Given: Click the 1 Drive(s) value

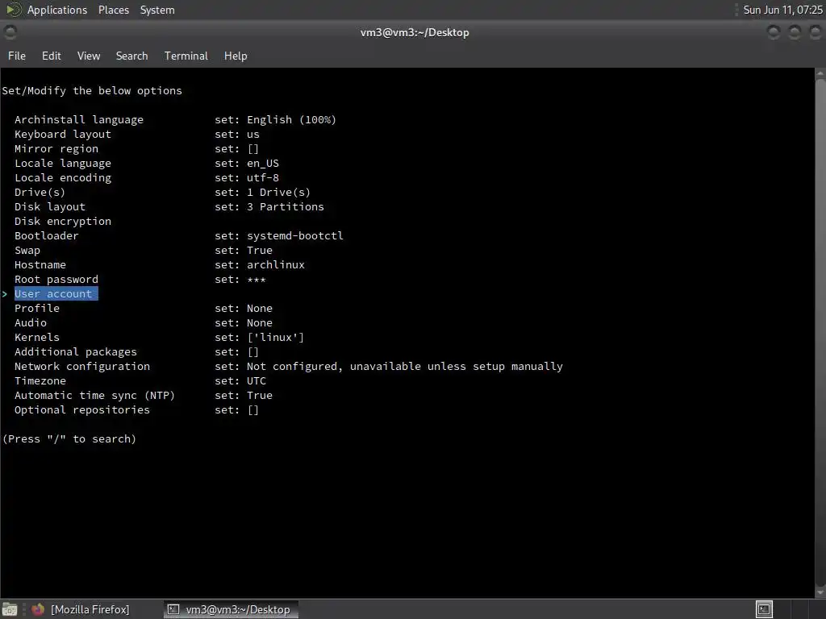Looking at the screenshot, I should [x=278, y=192].
